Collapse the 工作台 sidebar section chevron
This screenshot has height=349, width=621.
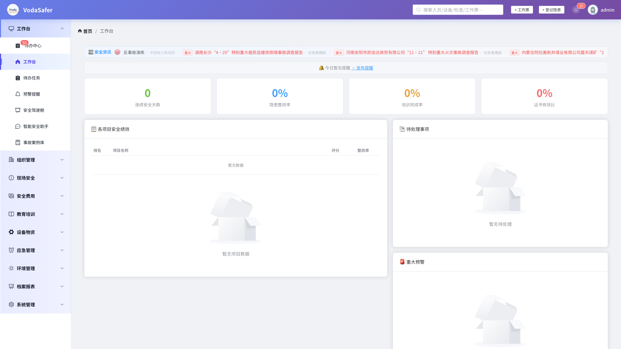pos(62,28)
